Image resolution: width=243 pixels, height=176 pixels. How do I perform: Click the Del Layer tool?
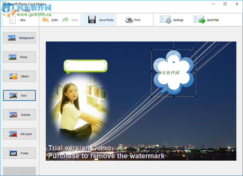coord(19,134)
